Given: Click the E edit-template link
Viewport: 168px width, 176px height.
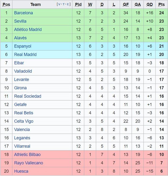Looking at the screenshot, I should pos(68,4).
